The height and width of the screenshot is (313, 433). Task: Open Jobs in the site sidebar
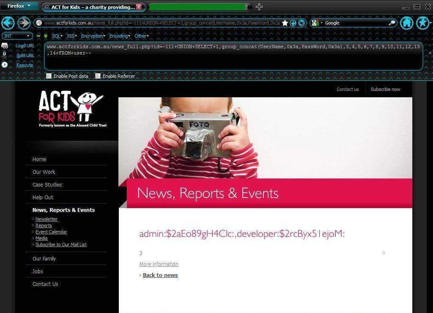click(38, 272)
